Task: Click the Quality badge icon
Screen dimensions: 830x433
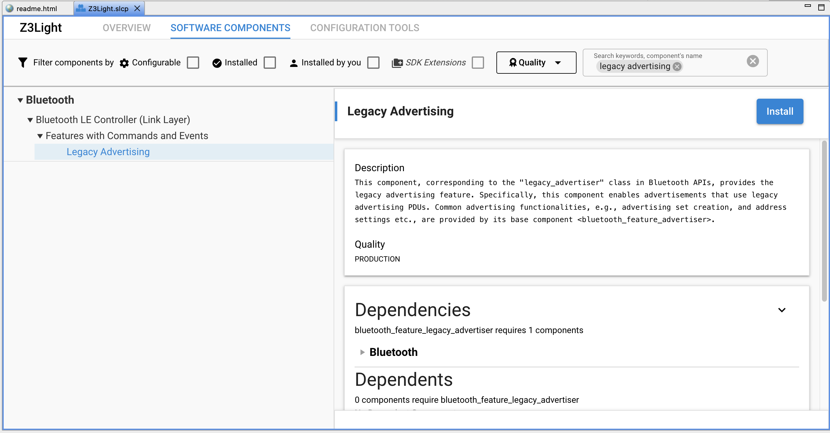Action: click(513, 62)
